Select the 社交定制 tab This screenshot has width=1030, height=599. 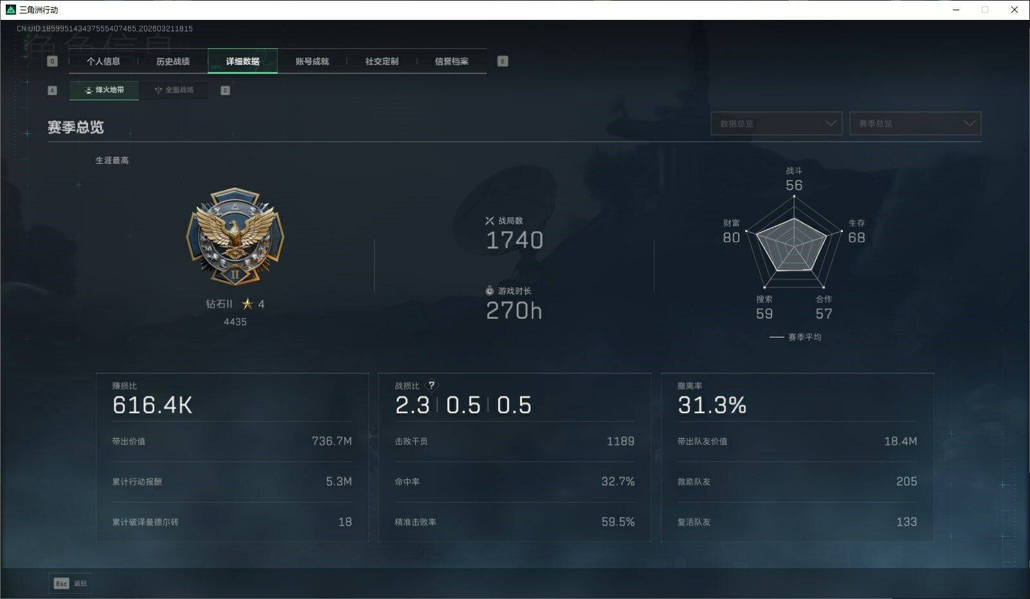point(382,61)
